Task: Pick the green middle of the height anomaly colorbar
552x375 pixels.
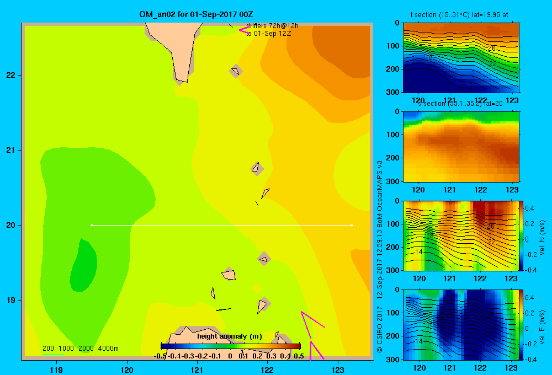Action: [x=230, y=346]
